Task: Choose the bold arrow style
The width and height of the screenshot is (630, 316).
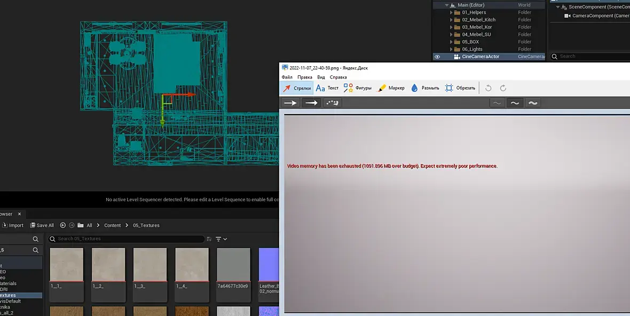Action: [x=311, y=103]
